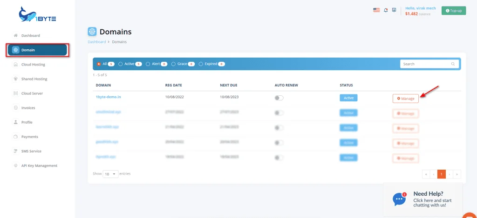Select Domain in the sidebar
The height and width of the screenshot is (218, 477).
coord(37,50)
